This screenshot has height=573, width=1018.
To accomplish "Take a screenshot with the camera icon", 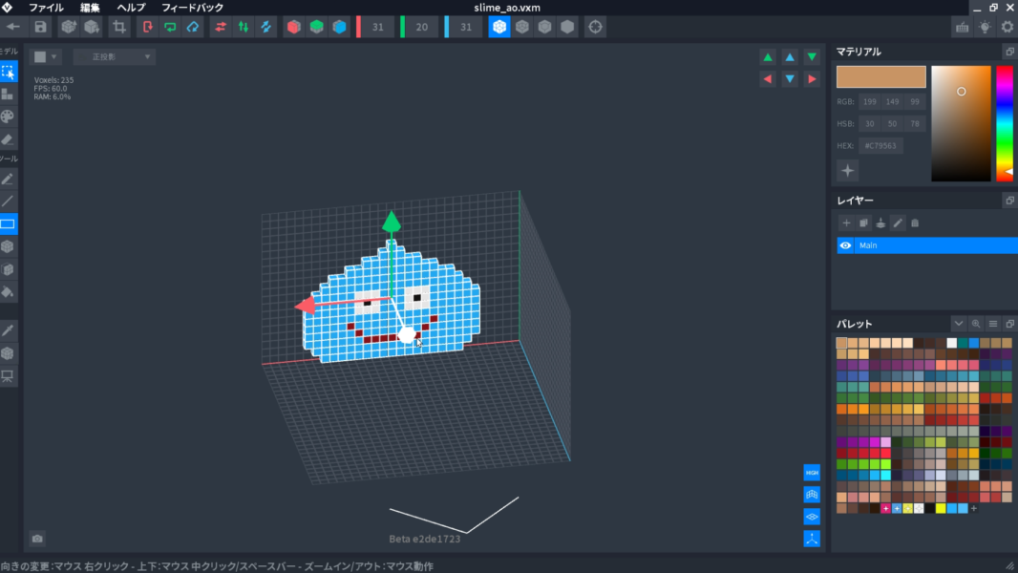I will coord(37,539).
